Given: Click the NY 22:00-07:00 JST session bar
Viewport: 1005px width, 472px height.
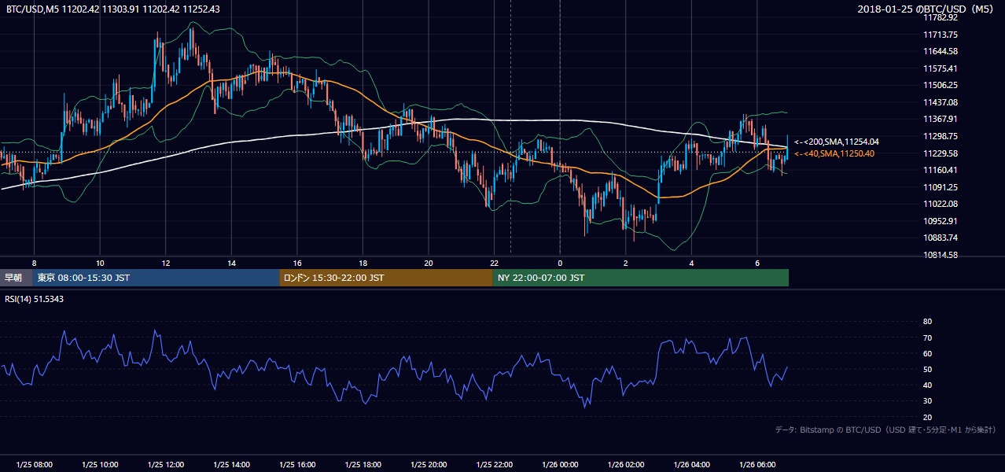Looking at the screenshot, I should (640, 278).
